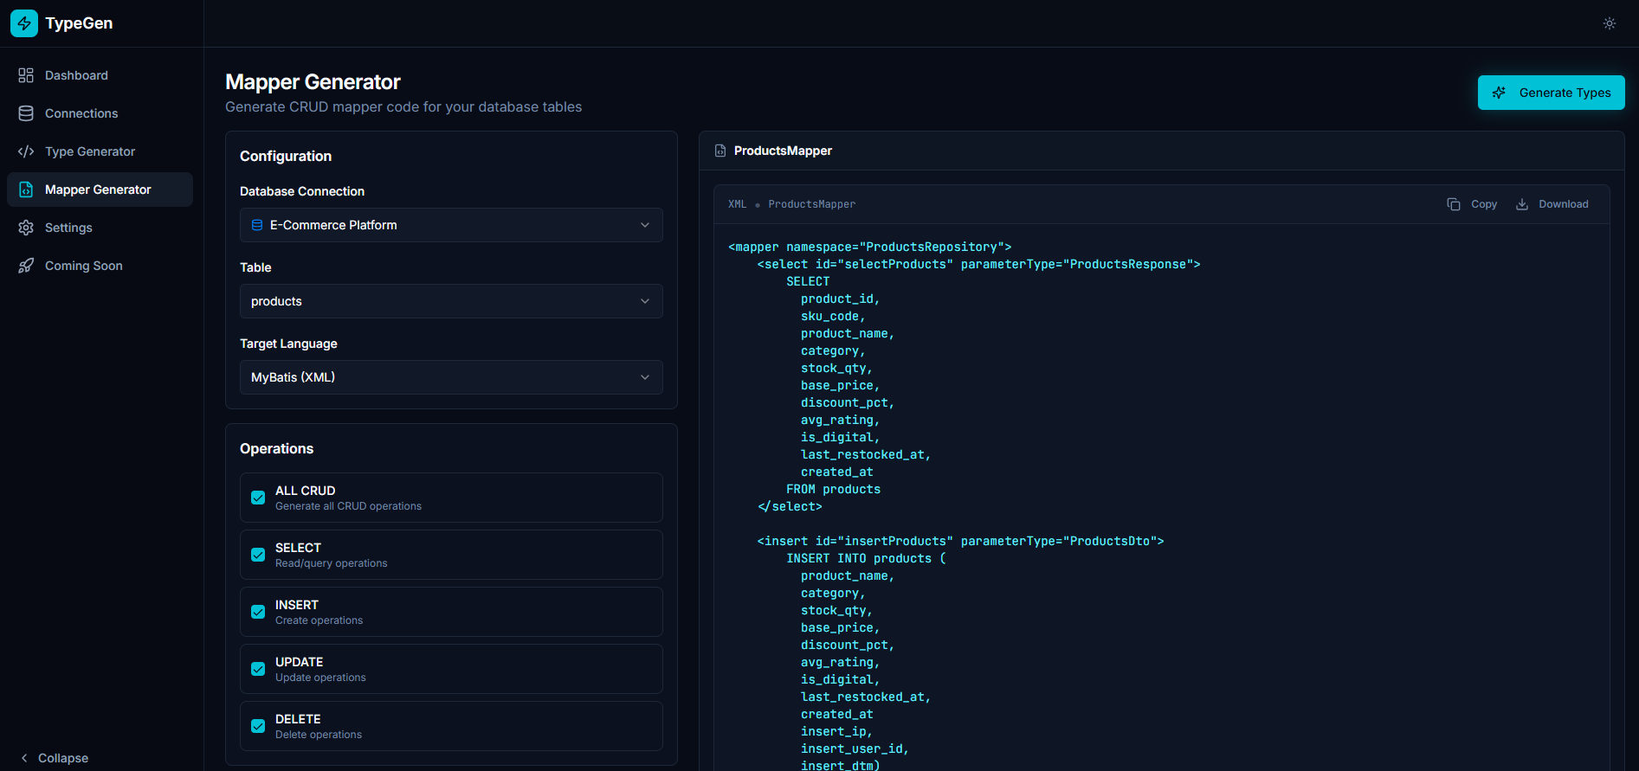Collapse the sidebar
The image size is (1639, 771).
pos(54,758)
